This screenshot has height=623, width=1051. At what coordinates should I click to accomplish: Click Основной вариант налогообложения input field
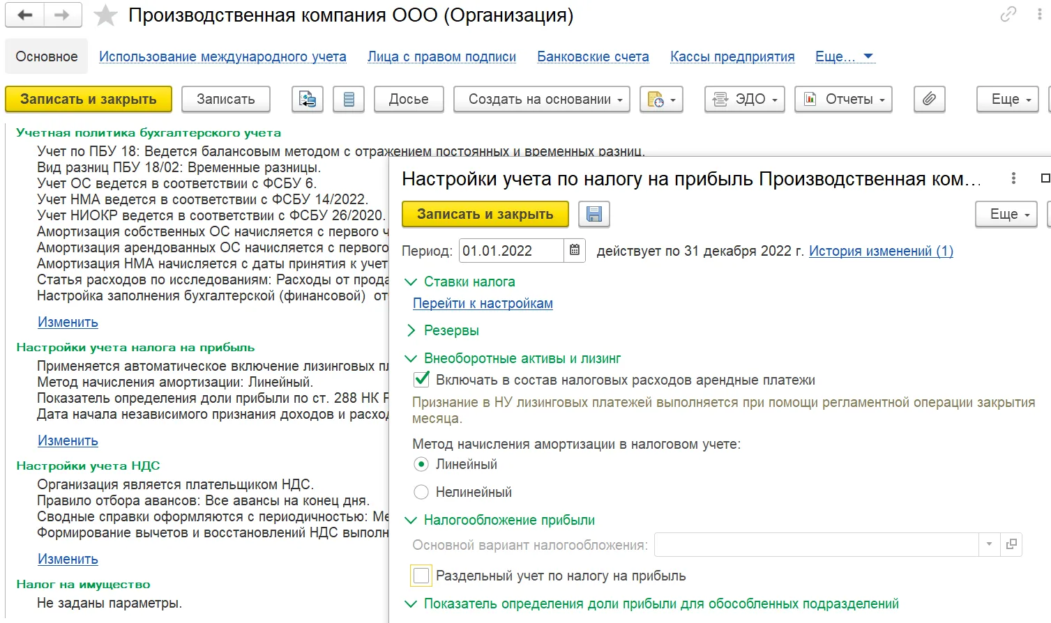(x=817, y=545)
